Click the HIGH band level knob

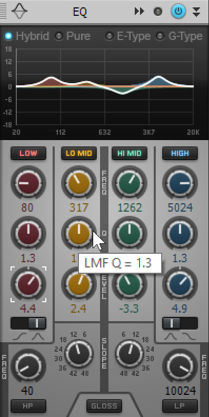pyautogui.click(x=180, y=284)
